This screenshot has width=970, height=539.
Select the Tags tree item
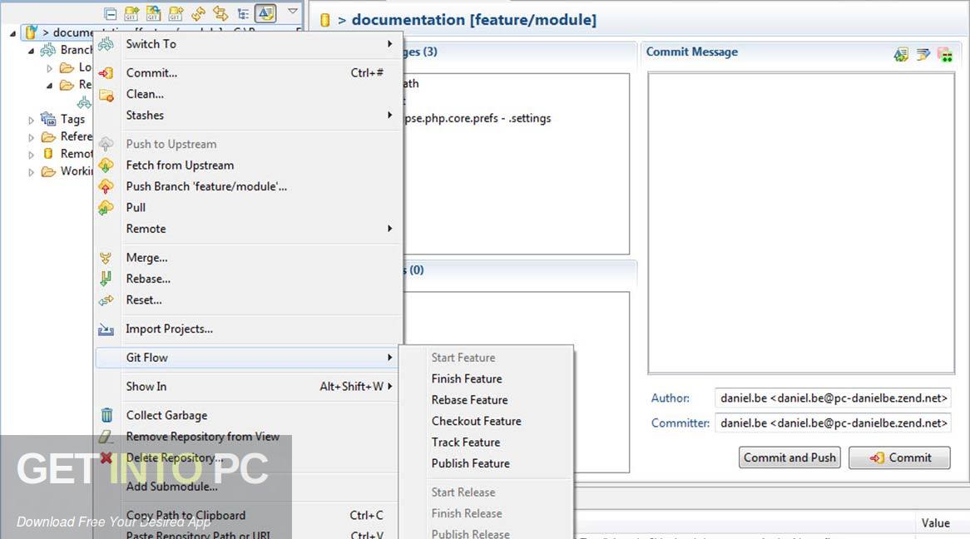[x=63, y=119]
